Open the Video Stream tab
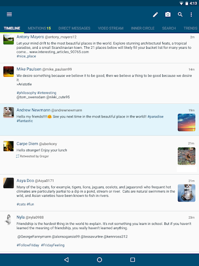 [110, 28]
